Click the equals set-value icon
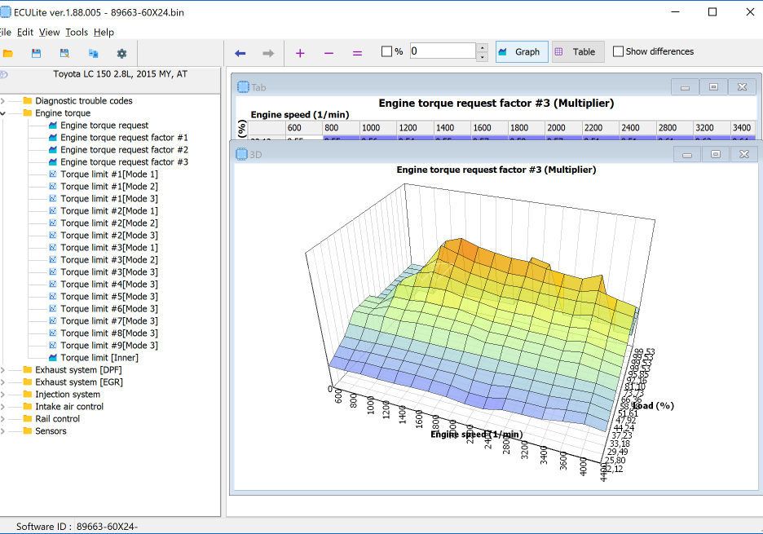 [357, 53]
